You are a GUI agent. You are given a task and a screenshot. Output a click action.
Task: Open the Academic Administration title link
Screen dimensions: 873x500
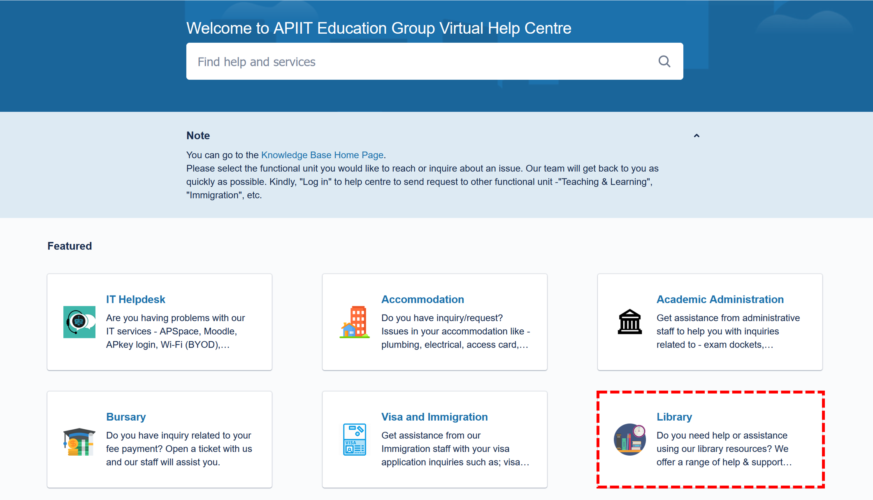720,299
